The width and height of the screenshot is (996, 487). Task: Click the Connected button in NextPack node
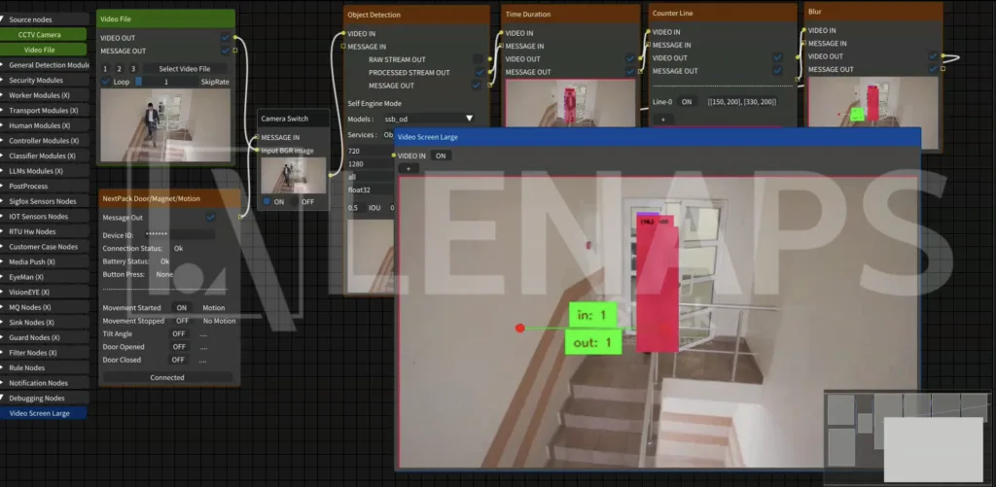(167, 377)
